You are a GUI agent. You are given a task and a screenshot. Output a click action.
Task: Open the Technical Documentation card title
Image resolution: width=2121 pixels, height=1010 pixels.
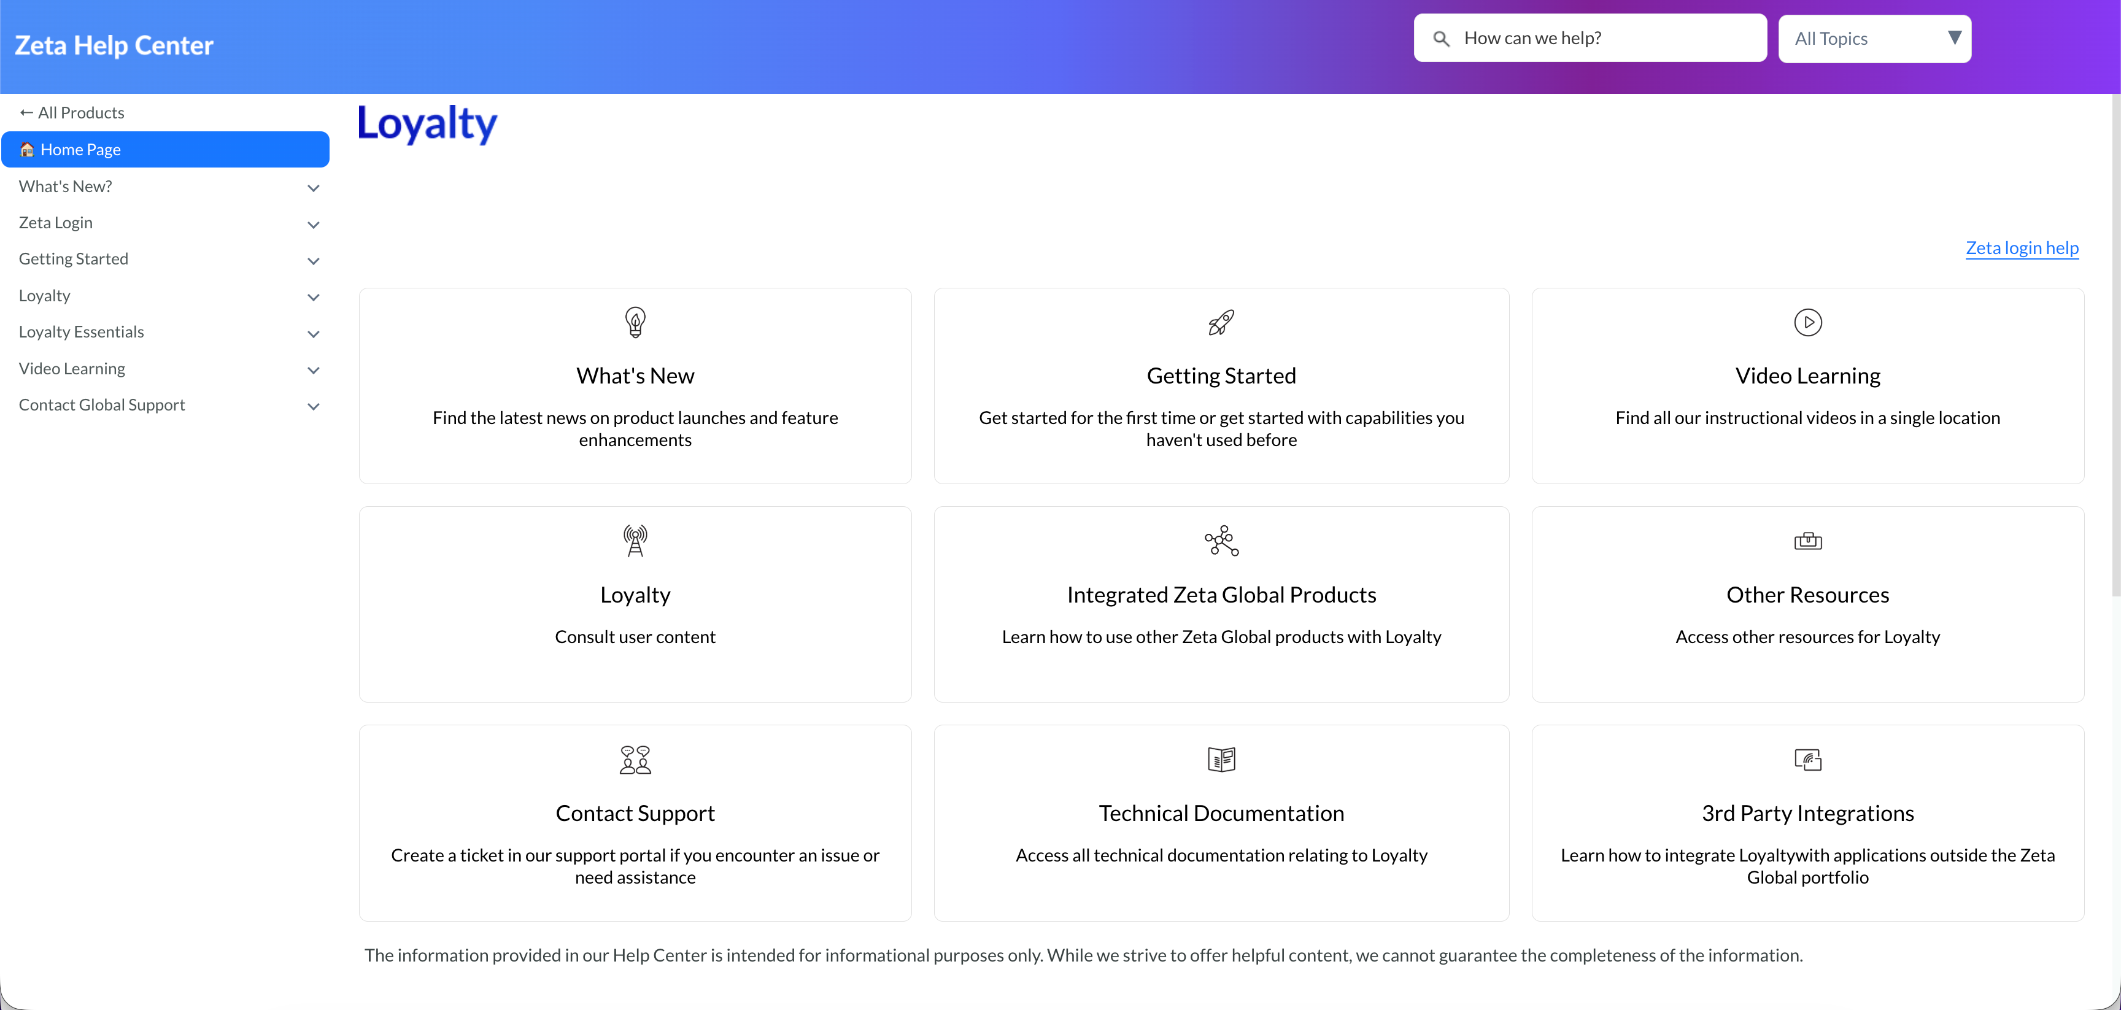click(1221, 813)
